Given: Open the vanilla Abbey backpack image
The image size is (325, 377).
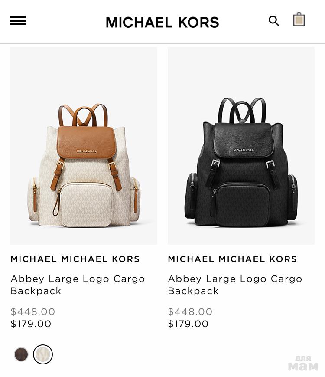Looking at the screenshot, I should [x=84, y=146].
